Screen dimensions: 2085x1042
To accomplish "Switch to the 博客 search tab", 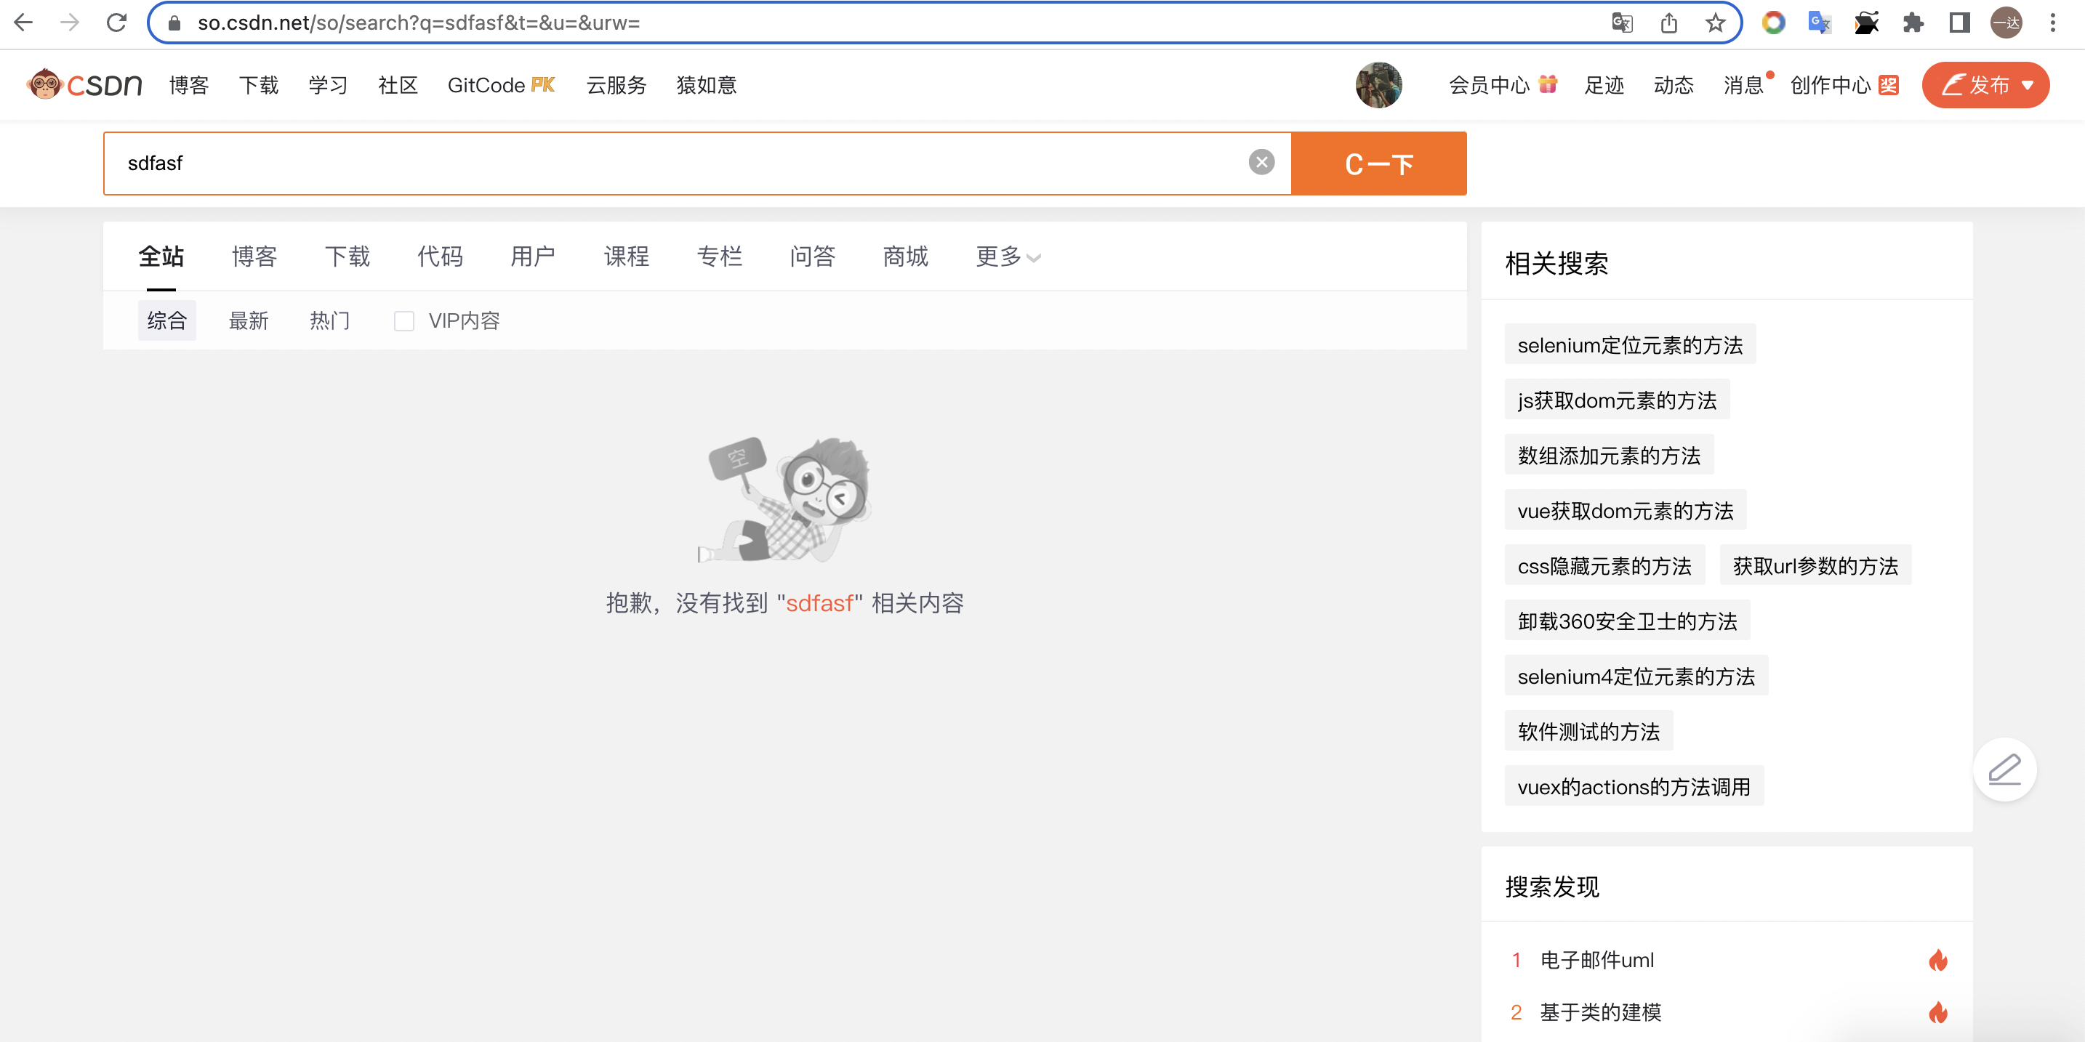I will (254, 257).
